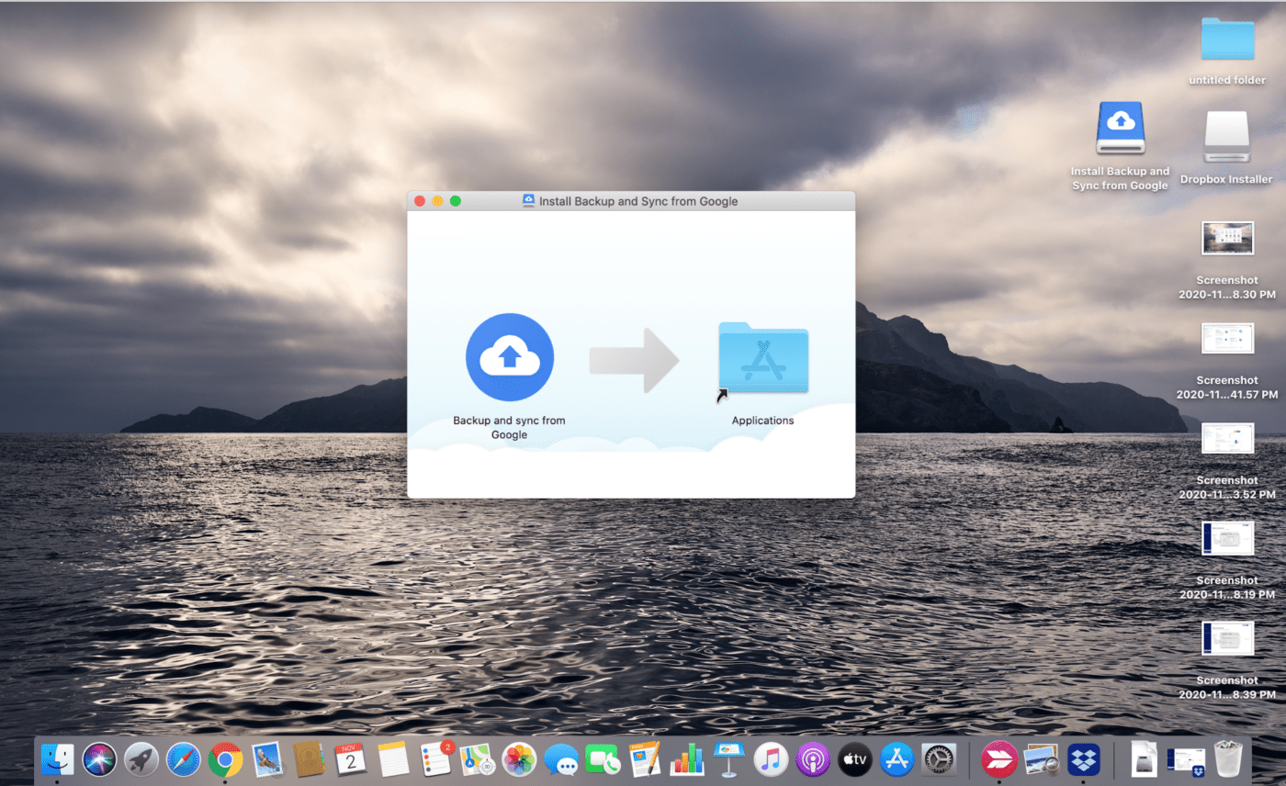Click the drive proxy icon in window title bar
The height and width of the screenshot is (786, 1286).
pos(528,201)
